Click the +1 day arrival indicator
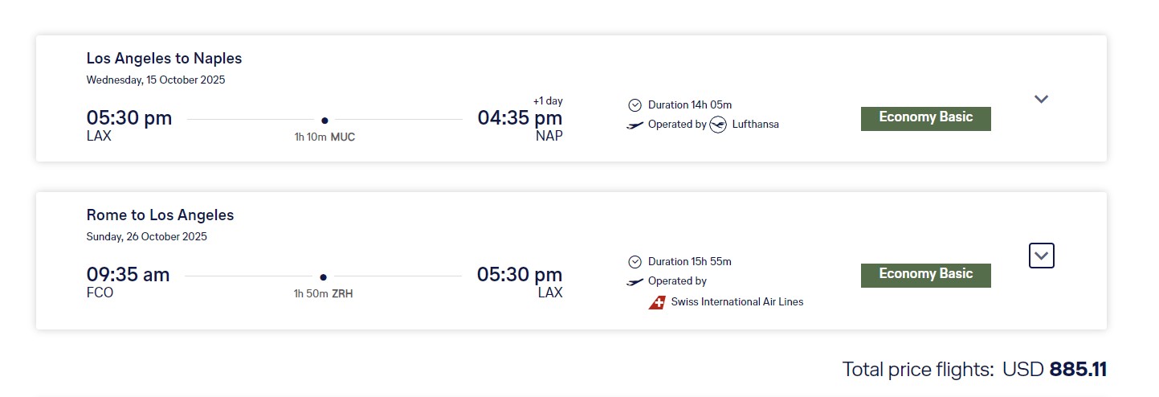The height and width of the screenshot is (397, 1159). pos(548,101)
